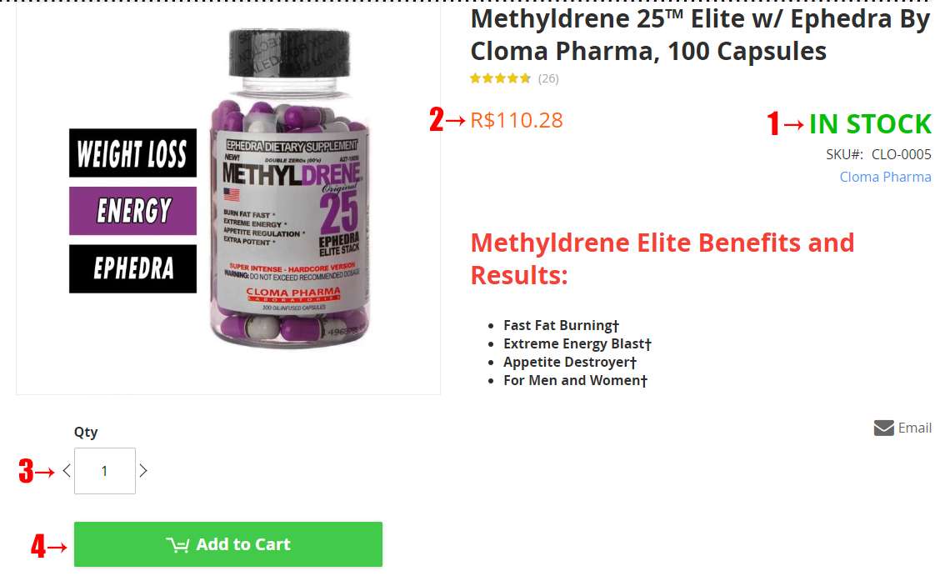This screenshot has width=945, height=581.
Task: Click the R$110.28 price
Action: pyautogui.click(x=517, y=120)
